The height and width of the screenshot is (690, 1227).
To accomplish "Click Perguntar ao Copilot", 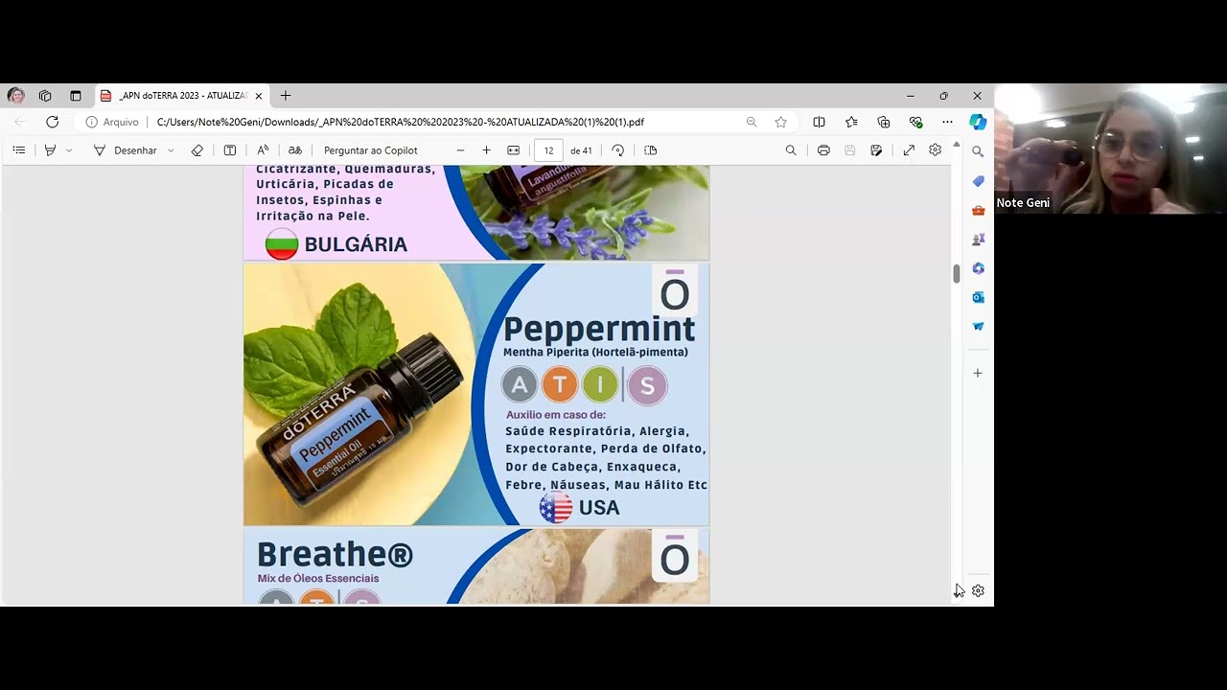I will pos(371,150).
